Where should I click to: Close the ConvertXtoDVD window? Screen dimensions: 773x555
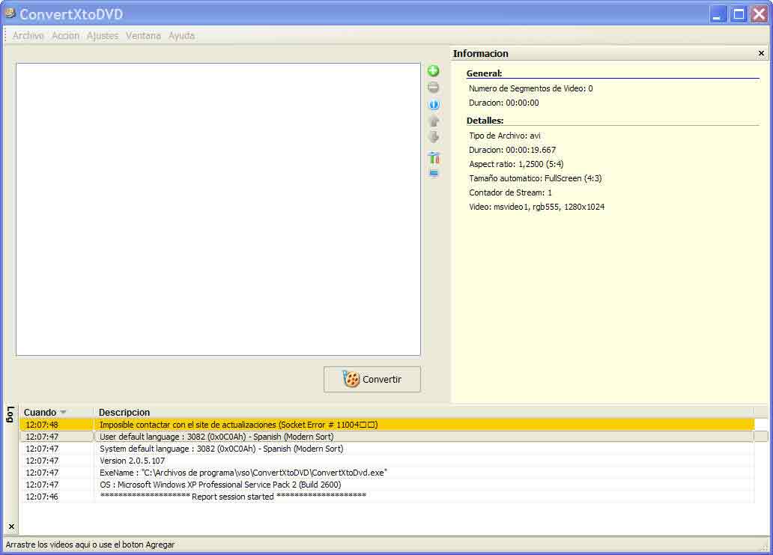(x=760, y=14)
